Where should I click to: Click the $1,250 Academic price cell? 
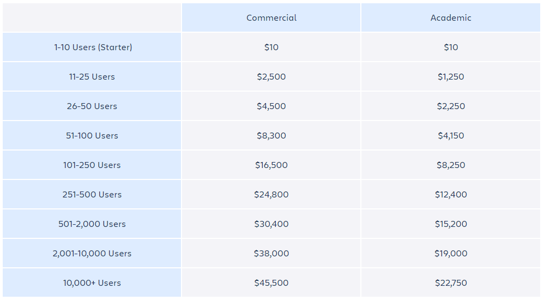pyautogui.click(x=451, y=77)
